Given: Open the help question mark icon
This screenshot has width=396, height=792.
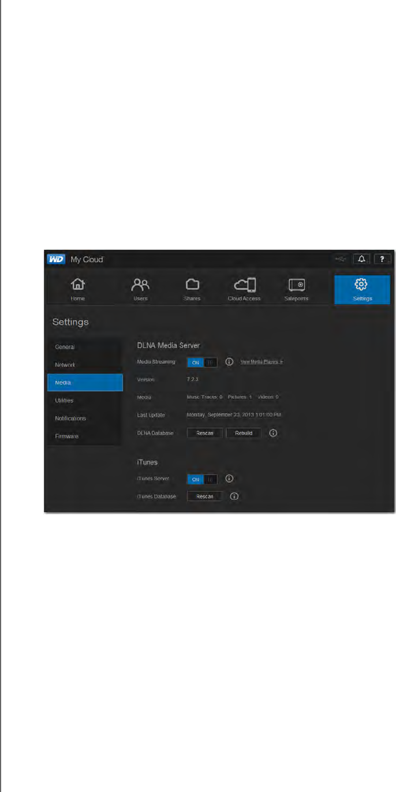Looking at the screenshot, I should tap(382, 259).
